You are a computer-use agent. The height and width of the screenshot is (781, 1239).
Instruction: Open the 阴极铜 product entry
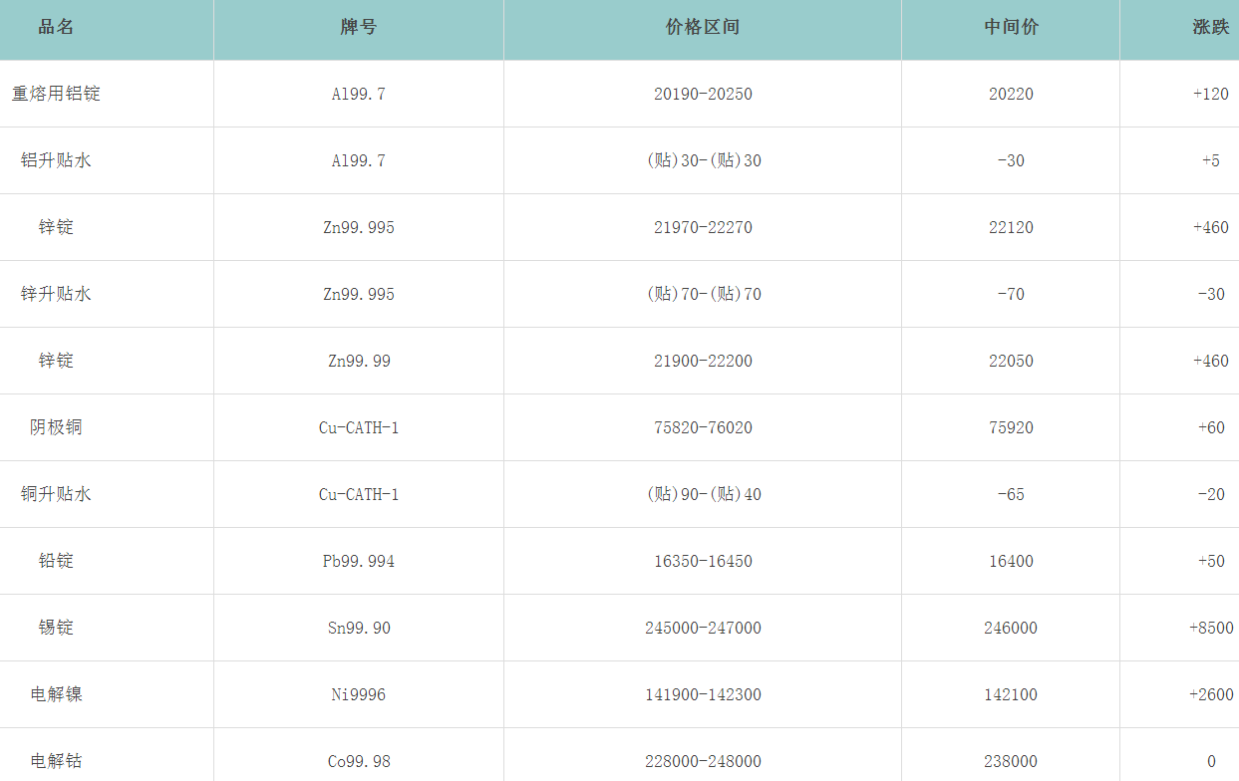(x=56, y=427)
